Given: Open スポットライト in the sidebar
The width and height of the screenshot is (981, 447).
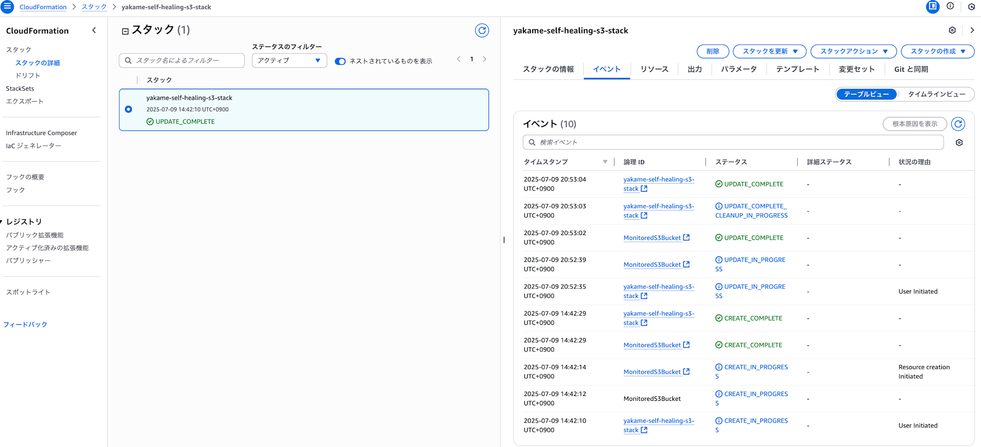Looking at the screenshot, I should pyautogui.click(x=28, y=292).
